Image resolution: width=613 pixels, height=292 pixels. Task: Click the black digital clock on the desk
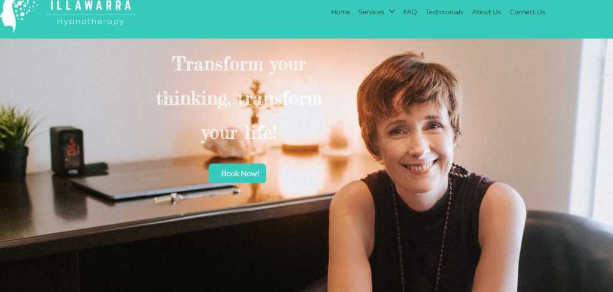point(67,151)
